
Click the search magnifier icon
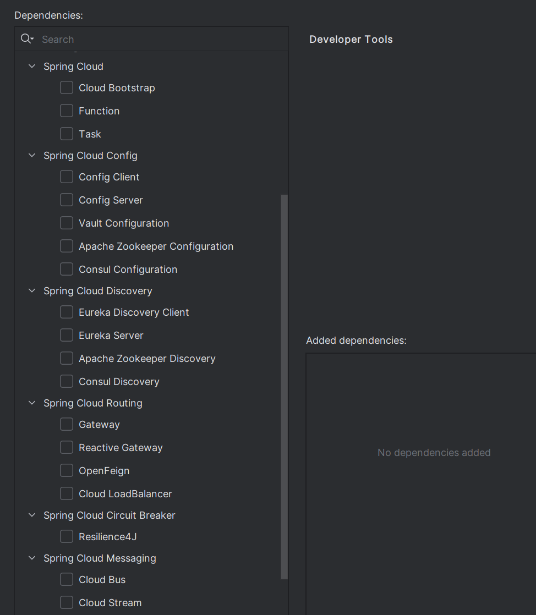[25, 39]
